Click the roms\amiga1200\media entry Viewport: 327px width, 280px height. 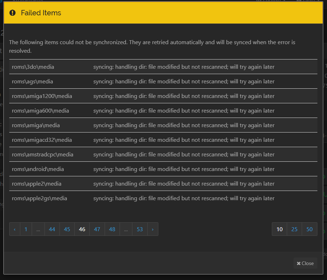[x=42, y=96]
